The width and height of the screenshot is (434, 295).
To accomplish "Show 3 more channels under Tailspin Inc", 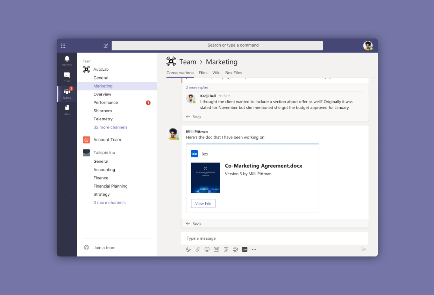I will tap(109, 202).
